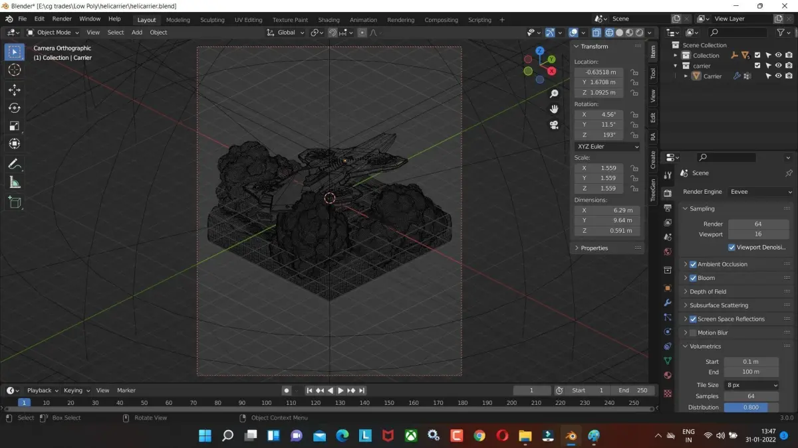798x448 pixels.
Task: Open the Physics properties tab icon
Action: tap(668, 331)
